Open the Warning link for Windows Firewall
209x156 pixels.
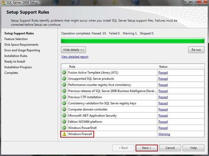(x=164, y=134)
